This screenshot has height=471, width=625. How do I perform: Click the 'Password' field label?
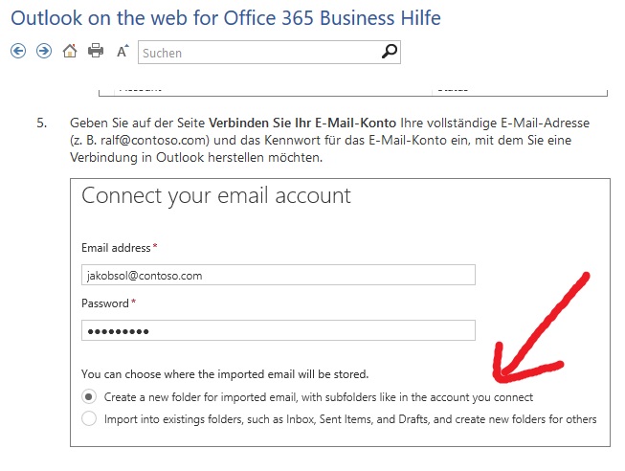[105, 303]
